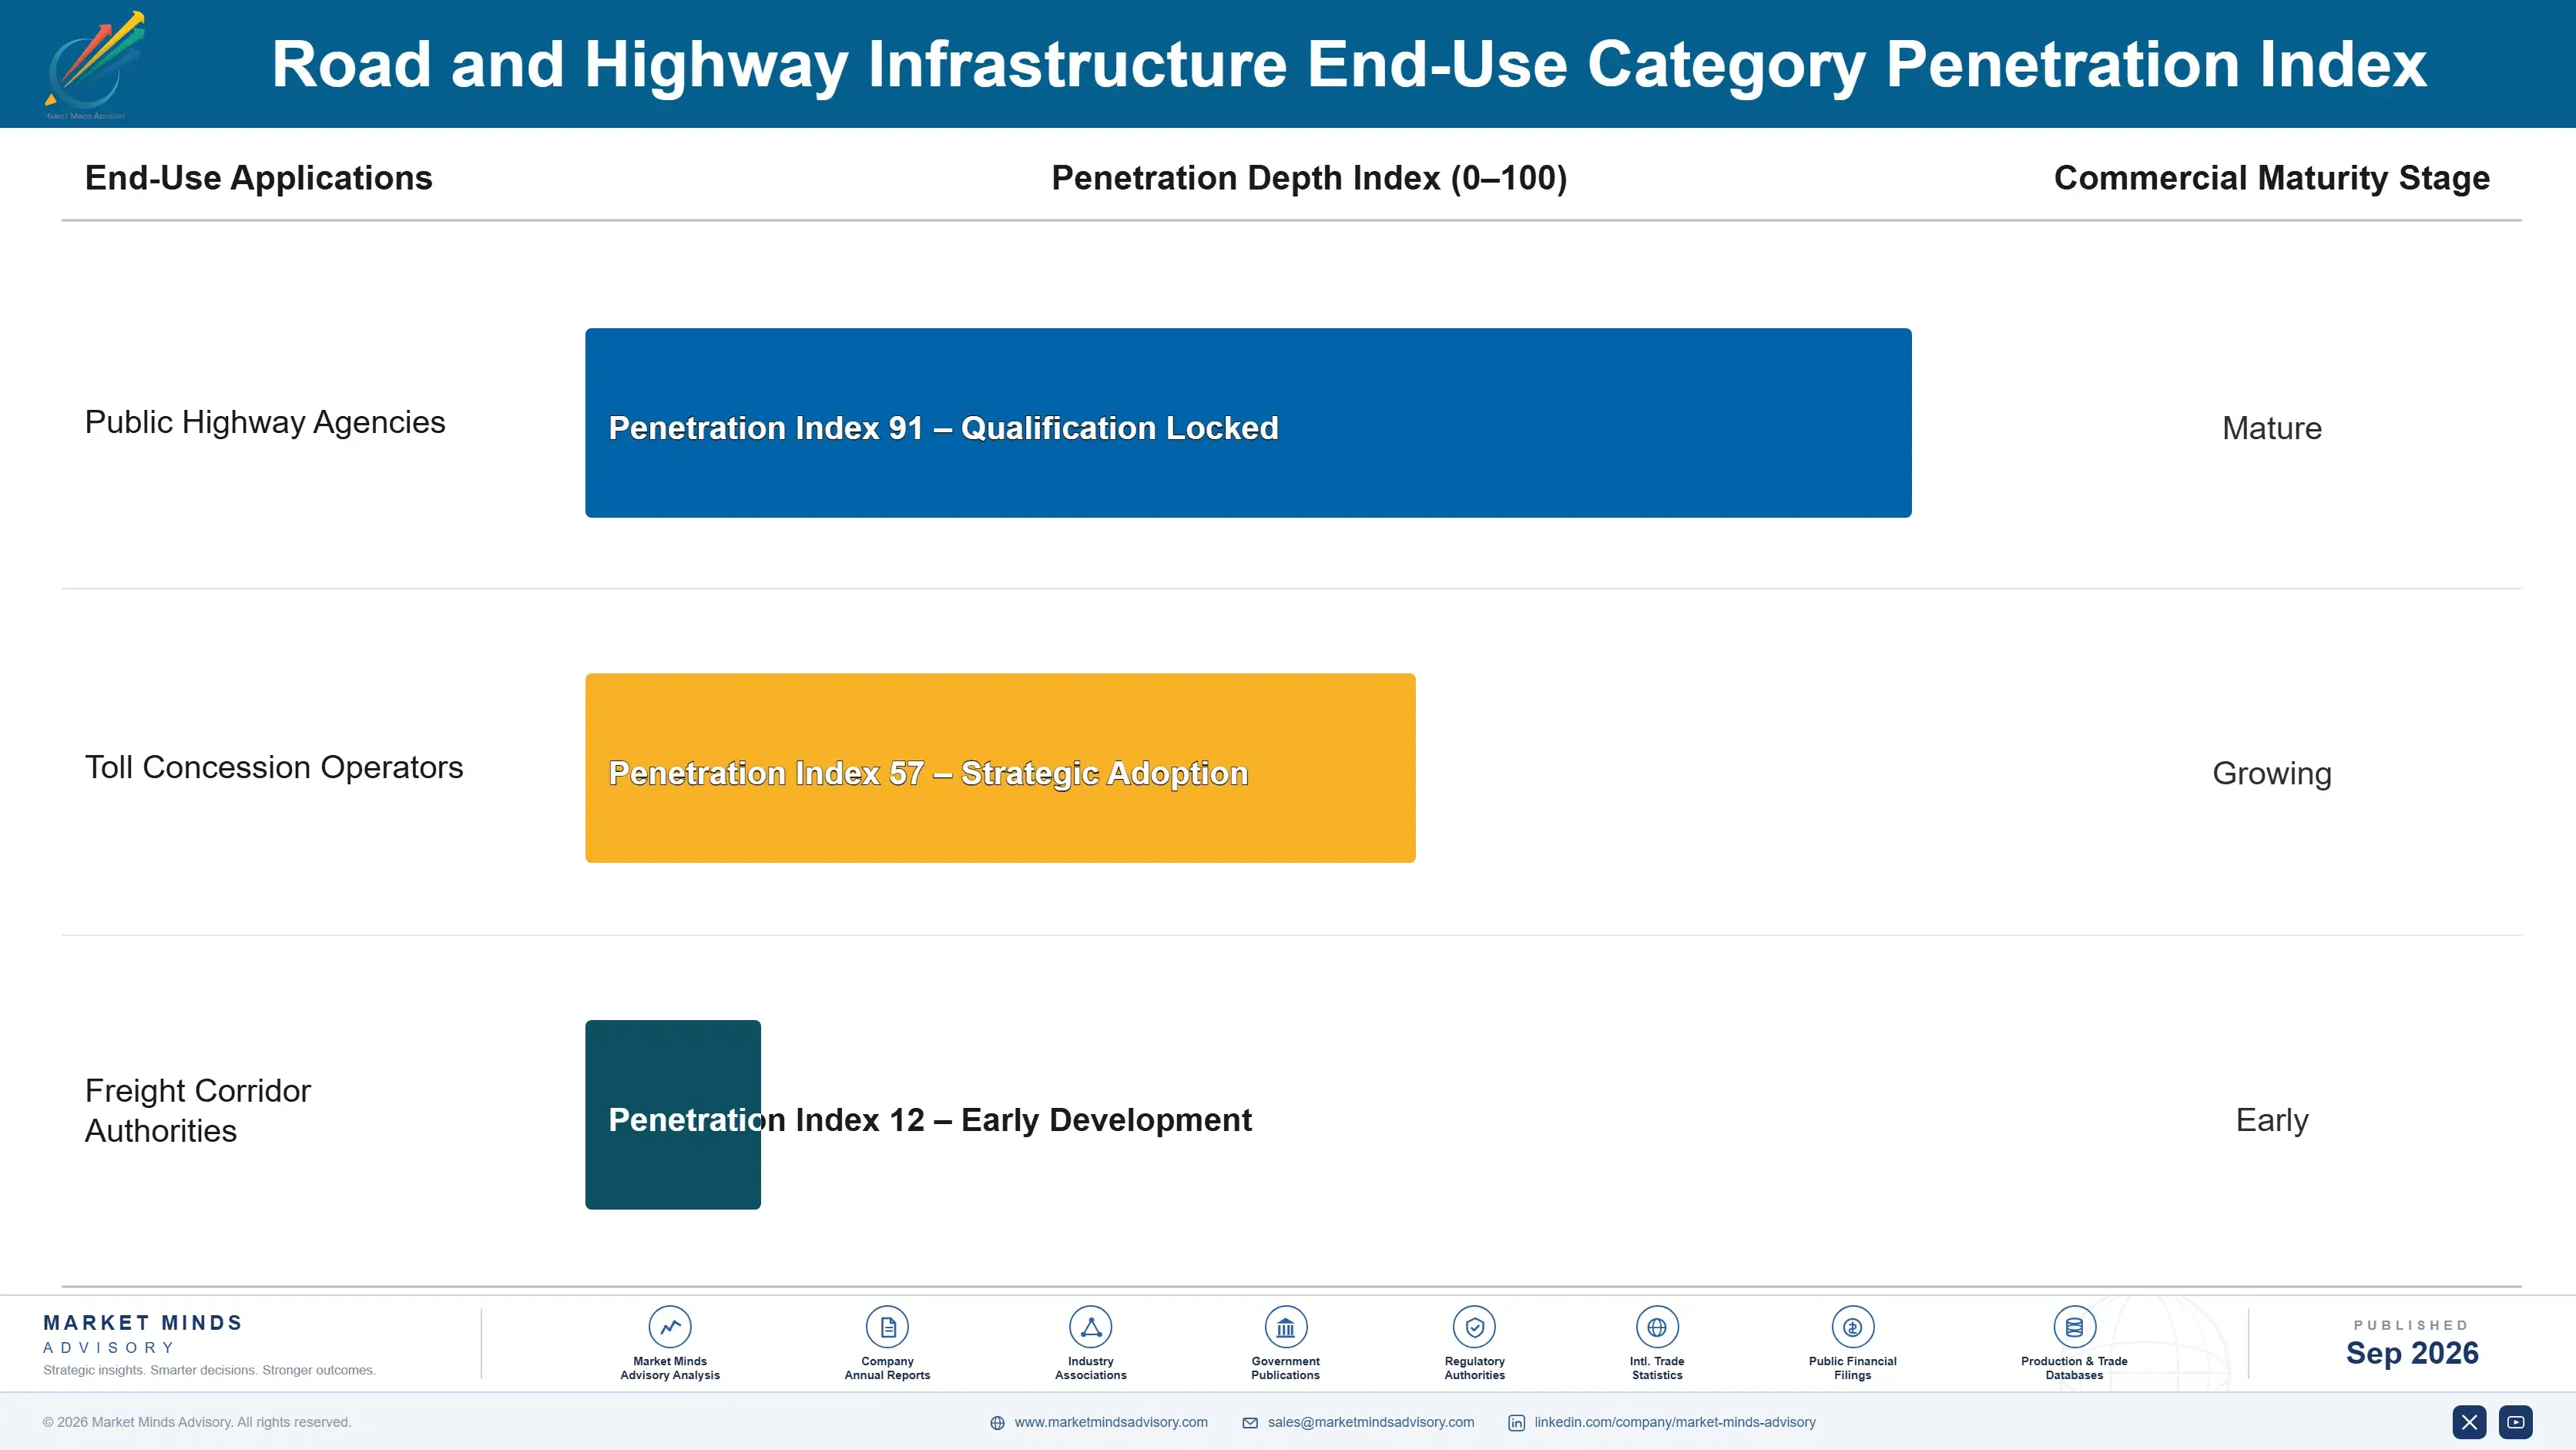Click the Regulatory Authorities shield icon
The image size is (2576, 1450).
[1474, 1327]
